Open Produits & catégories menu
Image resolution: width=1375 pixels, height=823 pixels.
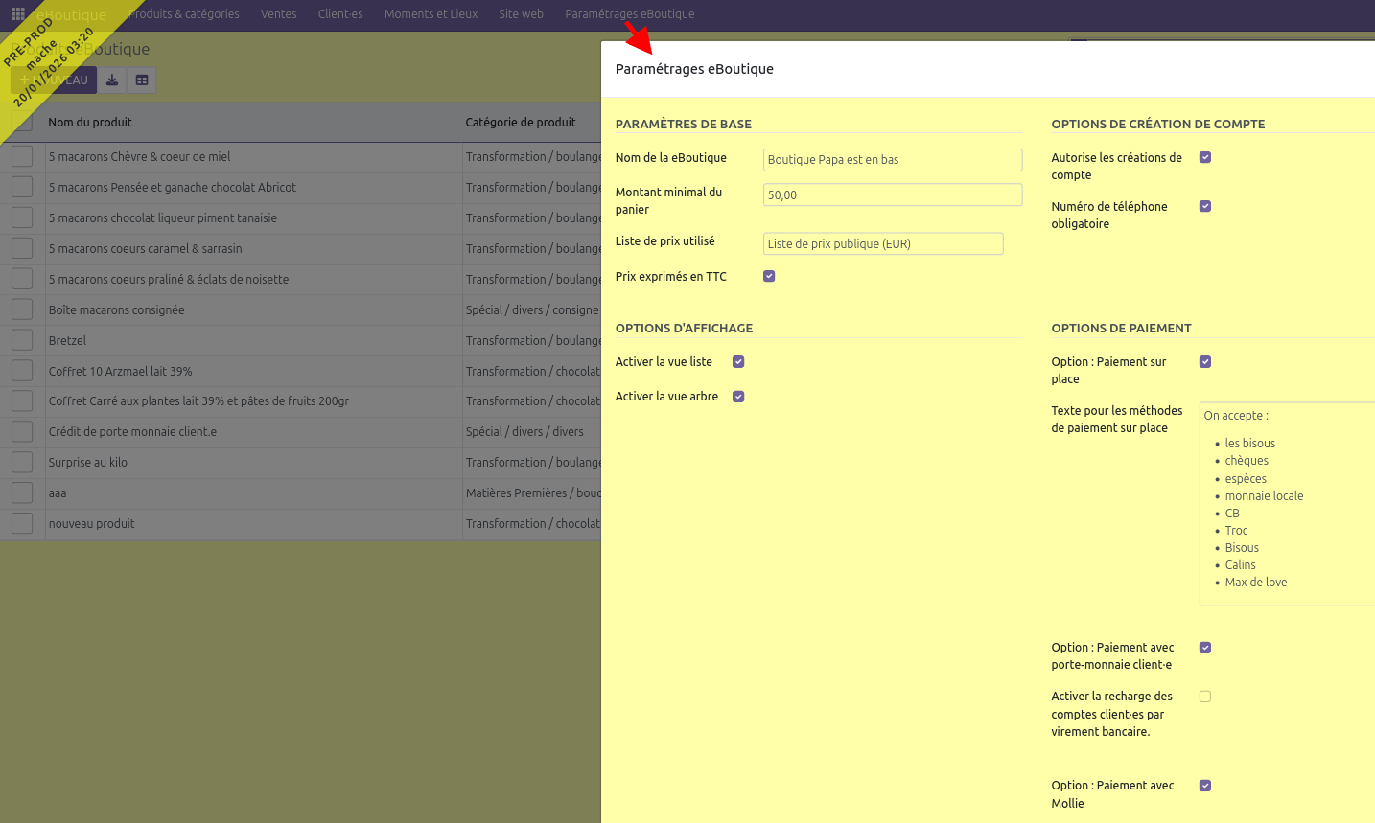[x=184, y=14]
